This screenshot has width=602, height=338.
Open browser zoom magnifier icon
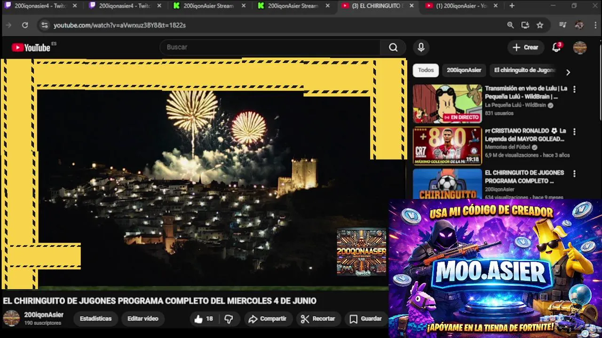tap(510, 25)
